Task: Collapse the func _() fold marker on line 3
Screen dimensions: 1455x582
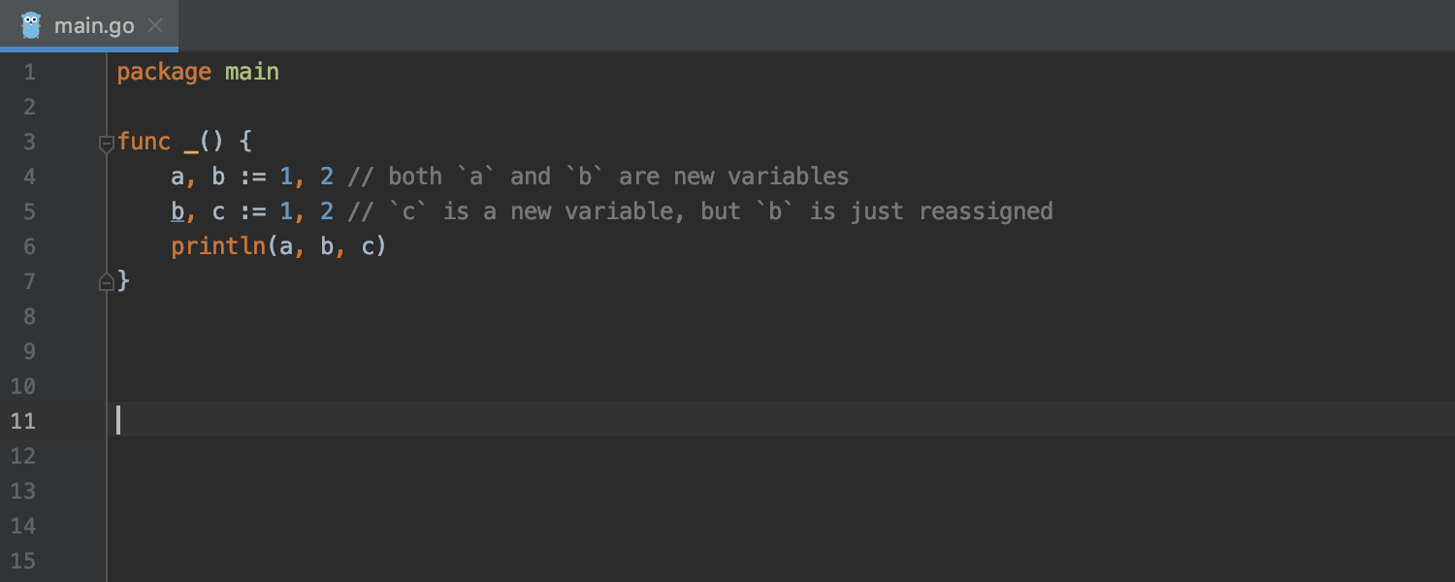Action: coord(107,144)
